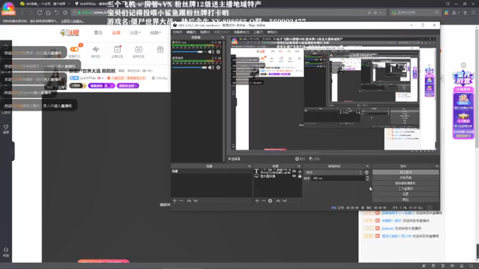Move source up in sources list
The height and width of the screenshot is (269, 479).
pyautogui.click(x=278, y=201)
